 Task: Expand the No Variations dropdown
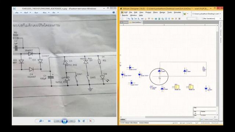click(x=220, y=19)
